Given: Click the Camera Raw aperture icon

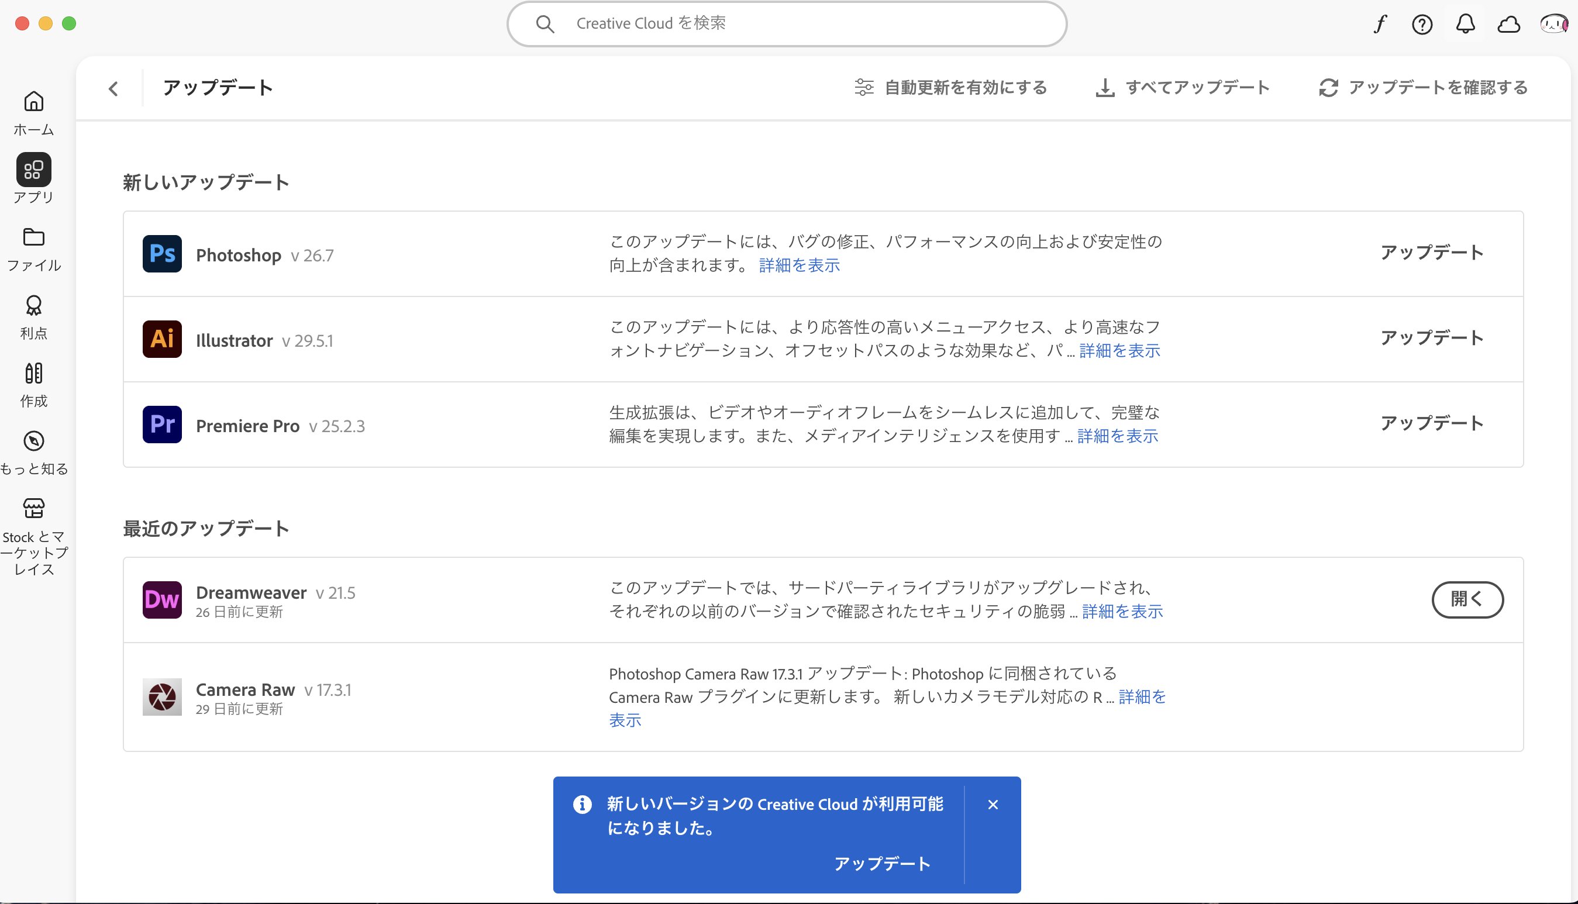Looking at the screenshot, I should tap(162, 696).
